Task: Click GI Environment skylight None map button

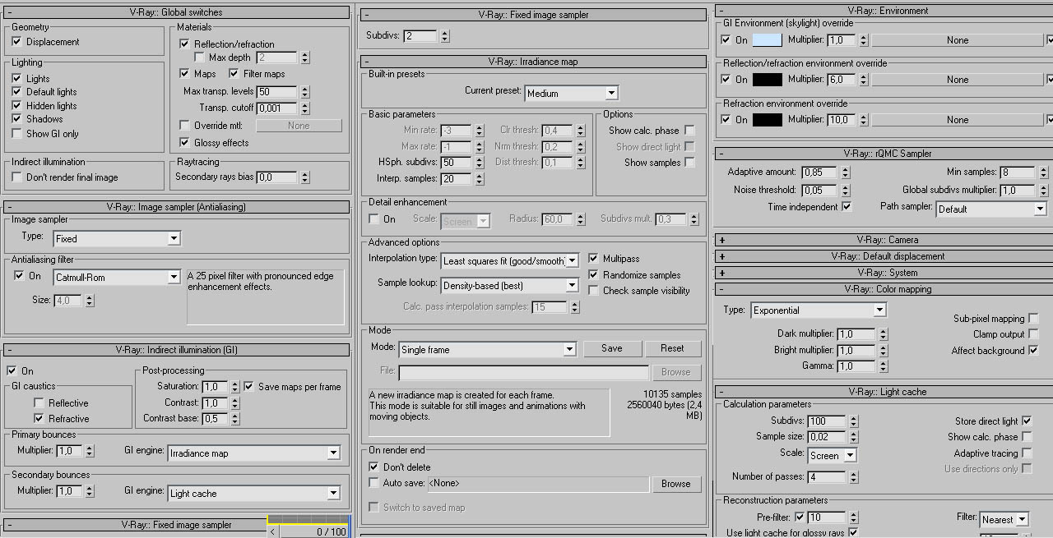Action: (958, 40)
